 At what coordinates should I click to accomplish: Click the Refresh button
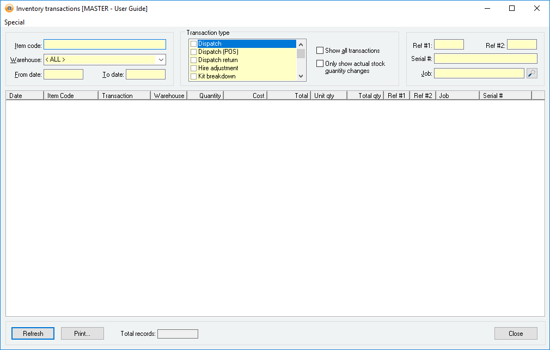pos(33,334)
